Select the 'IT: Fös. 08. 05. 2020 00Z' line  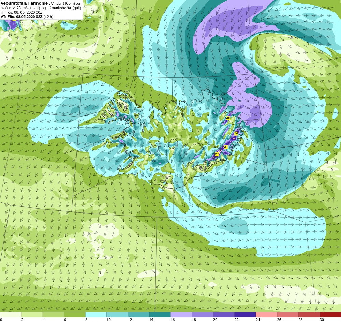tap(21, 12)
